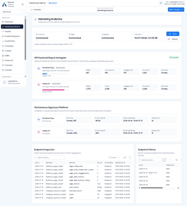
Task: Click the page_media_view metric row
Action: click(83, 166)
